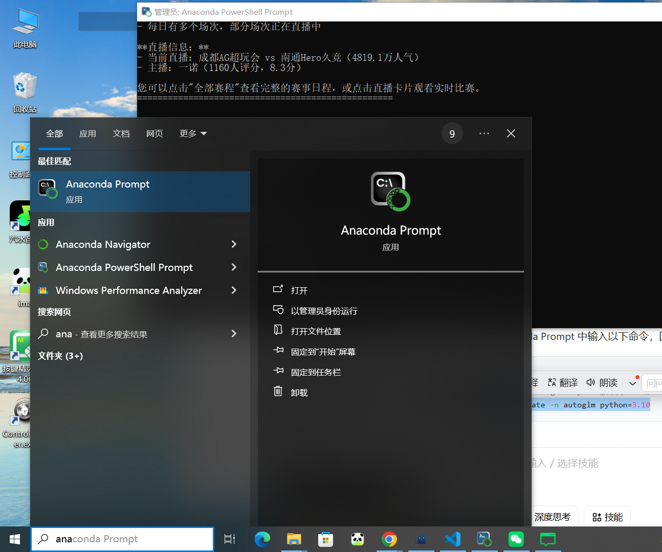
Task: Launch Google Chrome from the taskbar
Action: coord(389,539)
